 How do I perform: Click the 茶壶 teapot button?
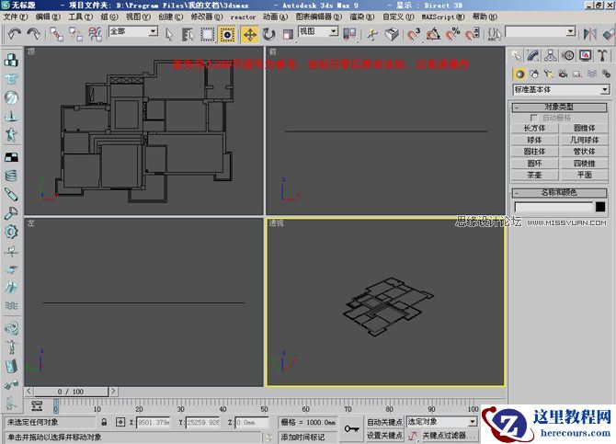[x=535, y=175]
